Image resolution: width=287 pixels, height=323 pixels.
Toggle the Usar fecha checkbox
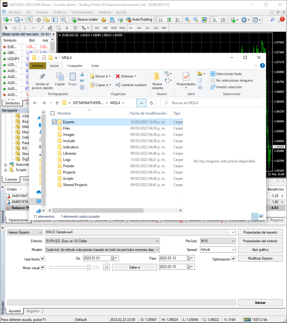click(x=43, y=259)
